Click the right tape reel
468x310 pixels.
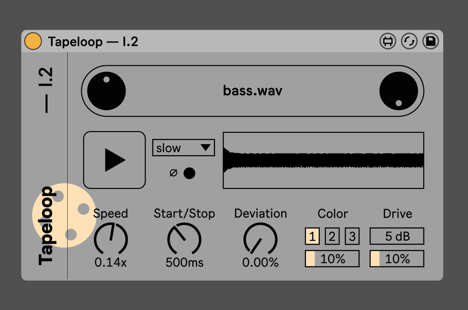[x=398, y=91]
